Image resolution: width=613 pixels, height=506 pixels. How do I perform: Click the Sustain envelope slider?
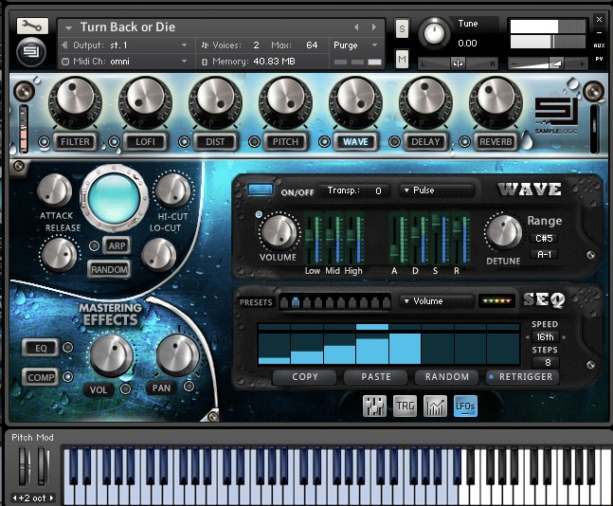(438, 241)
